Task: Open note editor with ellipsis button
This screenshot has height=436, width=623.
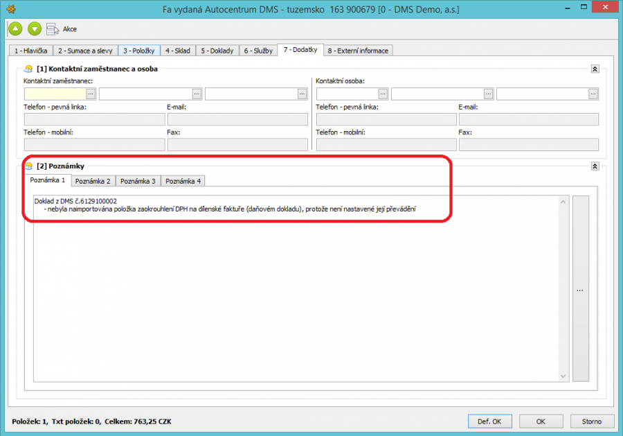Action: coord(580,289)
